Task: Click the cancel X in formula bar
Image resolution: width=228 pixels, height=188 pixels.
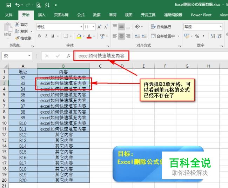Action: point(47,56)
